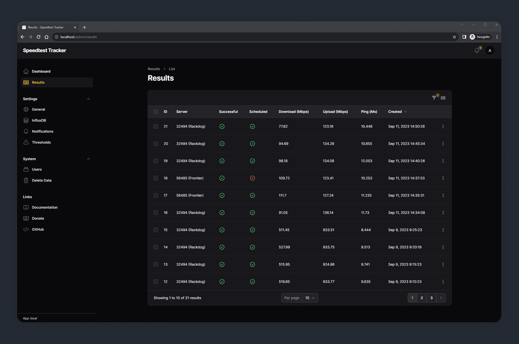This screenshot has height=344, width=519.
Task: Open General settings
Action: click(x=57, y=109)
